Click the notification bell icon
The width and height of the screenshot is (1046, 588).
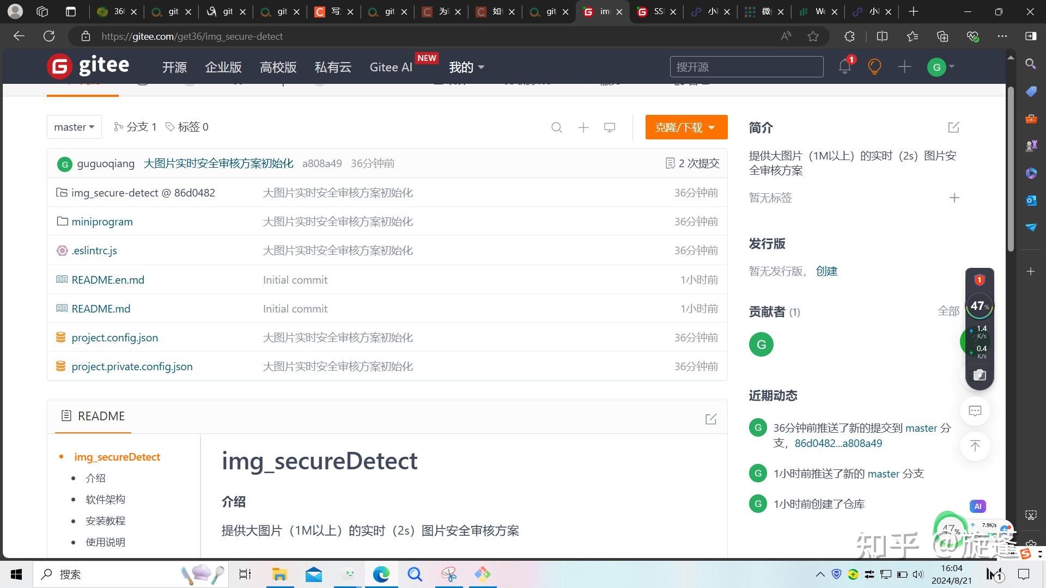coord(844,67)
